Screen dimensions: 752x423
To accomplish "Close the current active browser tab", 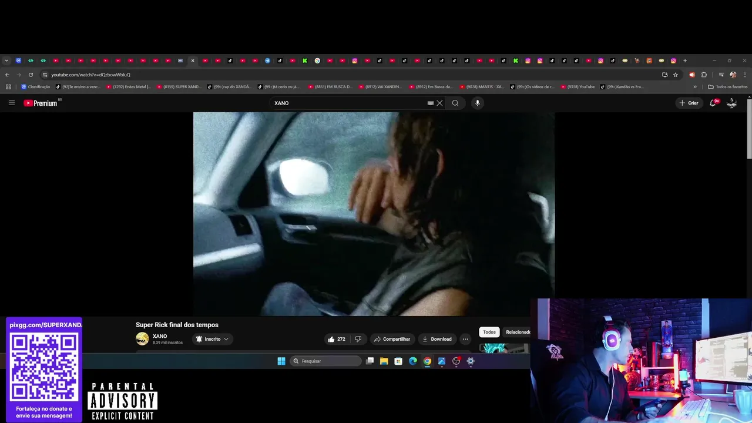I will [193, 61].
